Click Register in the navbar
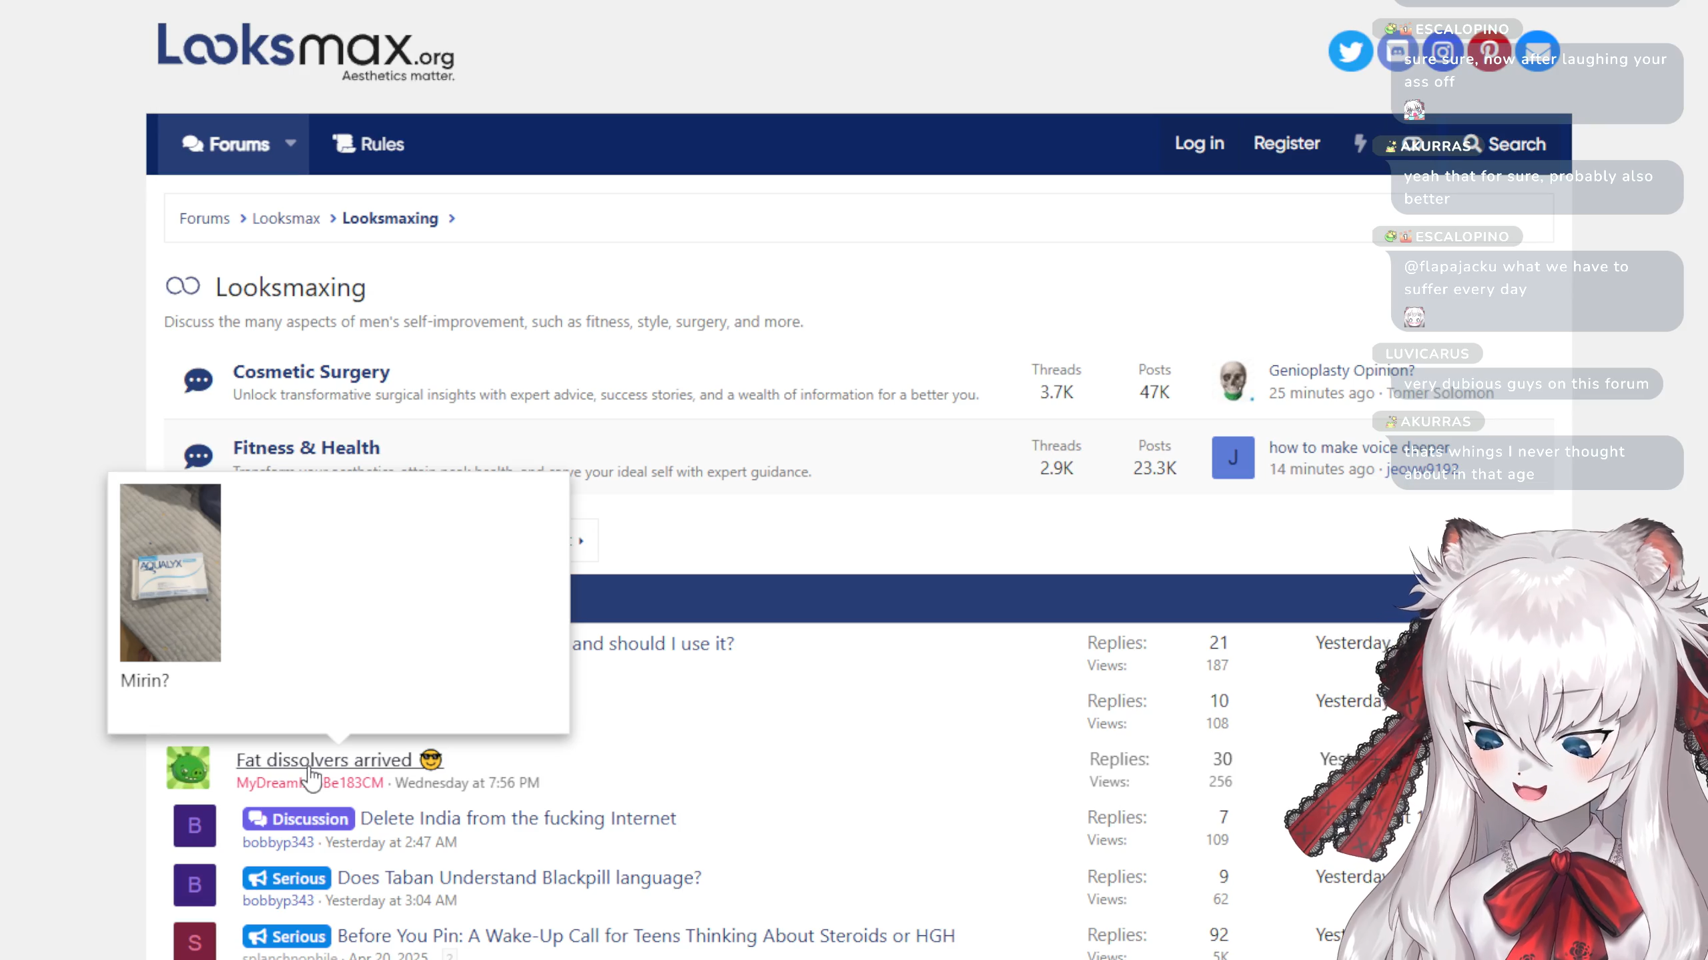This screenshot has width=1708, height=960. pyautogui.click(x=1286, y=143)
